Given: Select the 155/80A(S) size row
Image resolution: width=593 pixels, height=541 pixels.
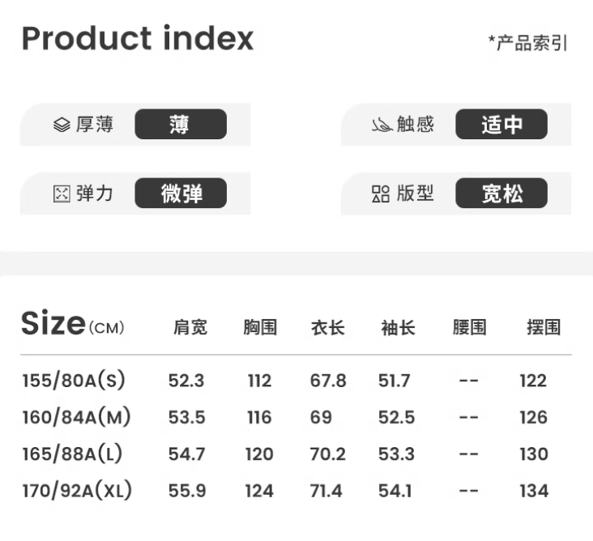Looking at the screenshot, I should click(74, 380).
